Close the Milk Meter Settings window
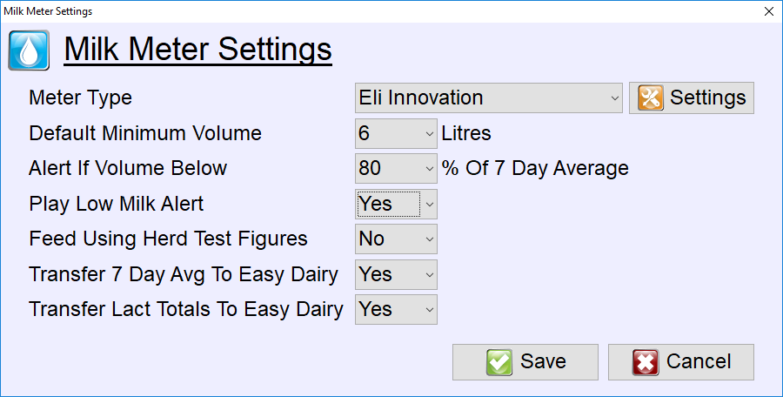The height and width of the screenshot is (397, 783). (769, 11)
